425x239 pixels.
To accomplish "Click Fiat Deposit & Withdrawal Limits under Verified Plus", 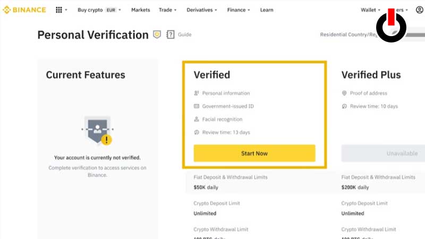I will pos(378,177).
